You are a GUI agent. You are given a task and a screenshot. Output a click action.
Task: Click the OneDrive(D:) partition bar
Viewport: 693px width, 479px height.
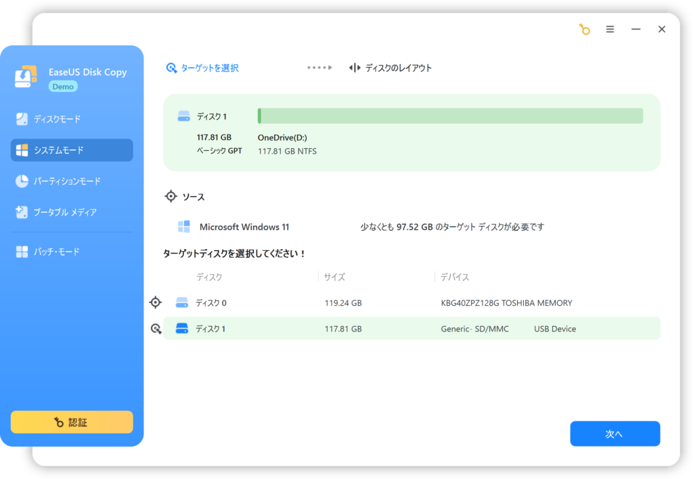click(x=450, y=116)
